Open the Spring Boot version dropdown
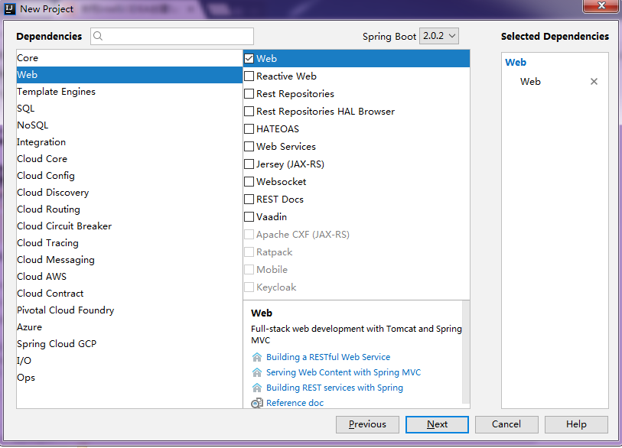This screenshot has width=622, height=448. [439, 36]
